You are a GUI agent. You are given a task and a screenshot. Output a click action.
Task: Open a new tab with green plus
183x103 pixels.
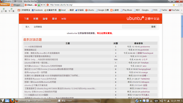(39, 5)
